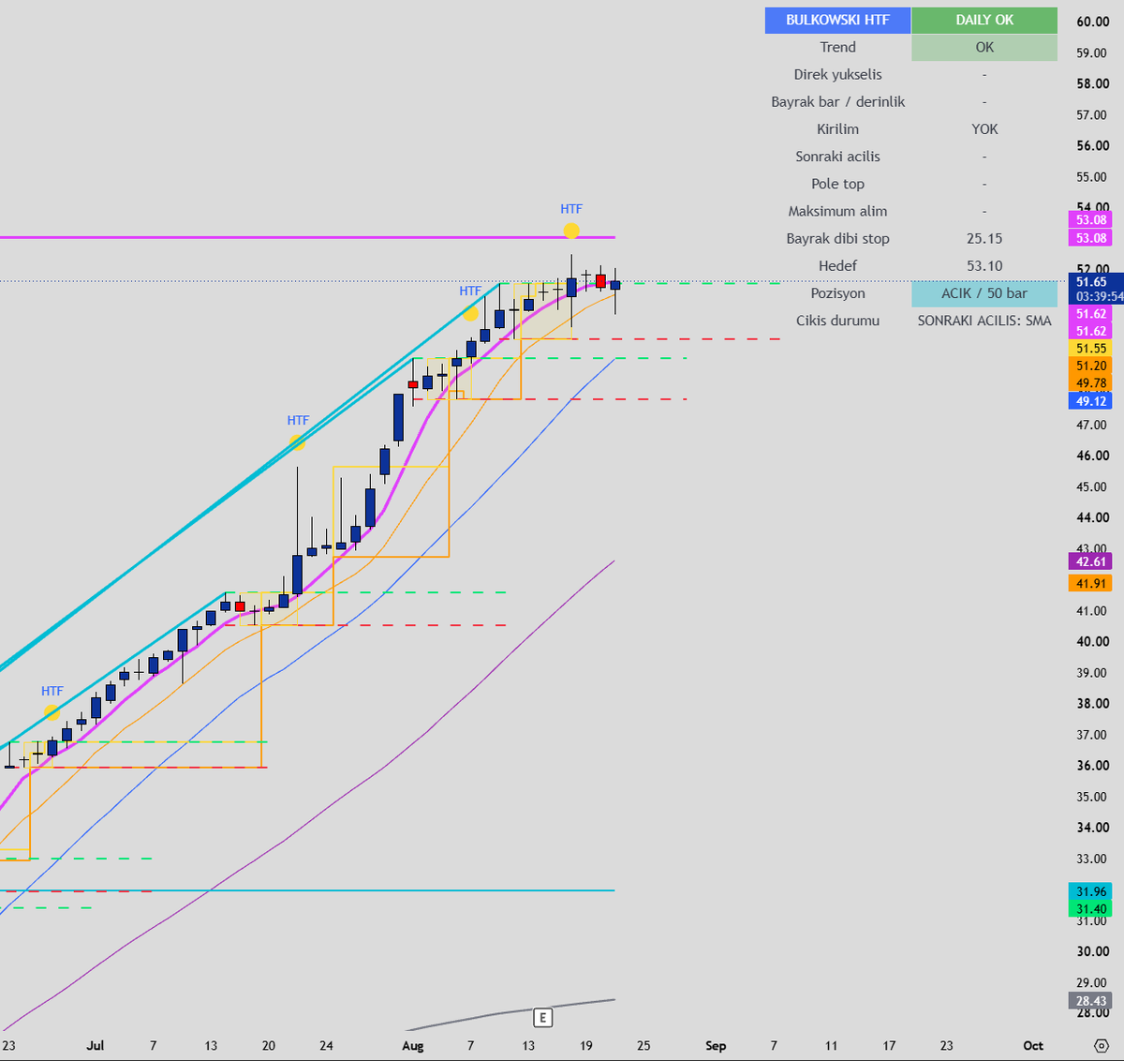
Task: Click the current price label 51.65
Action: coord(1091,281)
